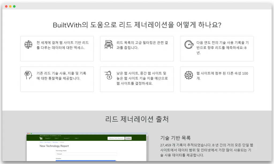Click the head silhouette icon for lead insights
Viewport: 274px width, 164px height.
coord(28,75)
